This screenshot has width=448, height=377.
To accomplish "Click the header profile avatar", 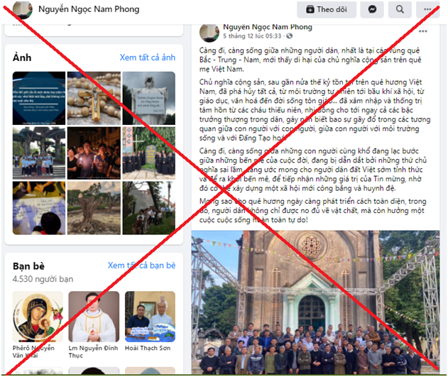I will point(22,9).
